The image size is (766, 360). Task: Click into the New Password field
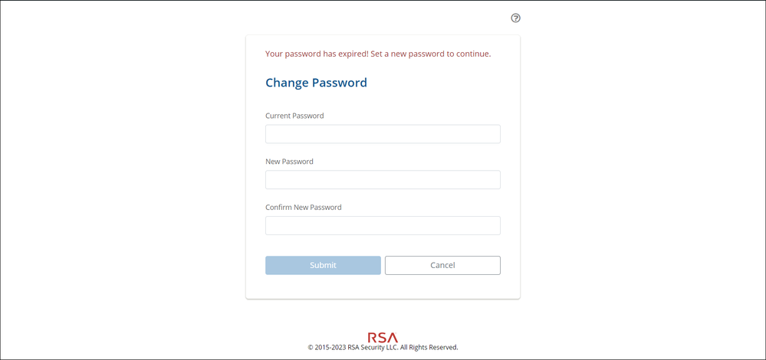(383, 180)
